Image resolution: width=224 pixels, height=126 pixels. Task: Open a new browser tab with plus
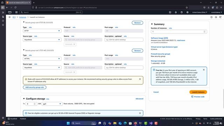(34, 2)
